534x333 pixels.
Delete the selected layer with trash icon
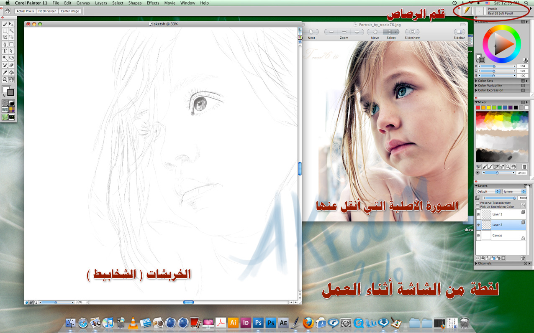[x=523, y=258]
